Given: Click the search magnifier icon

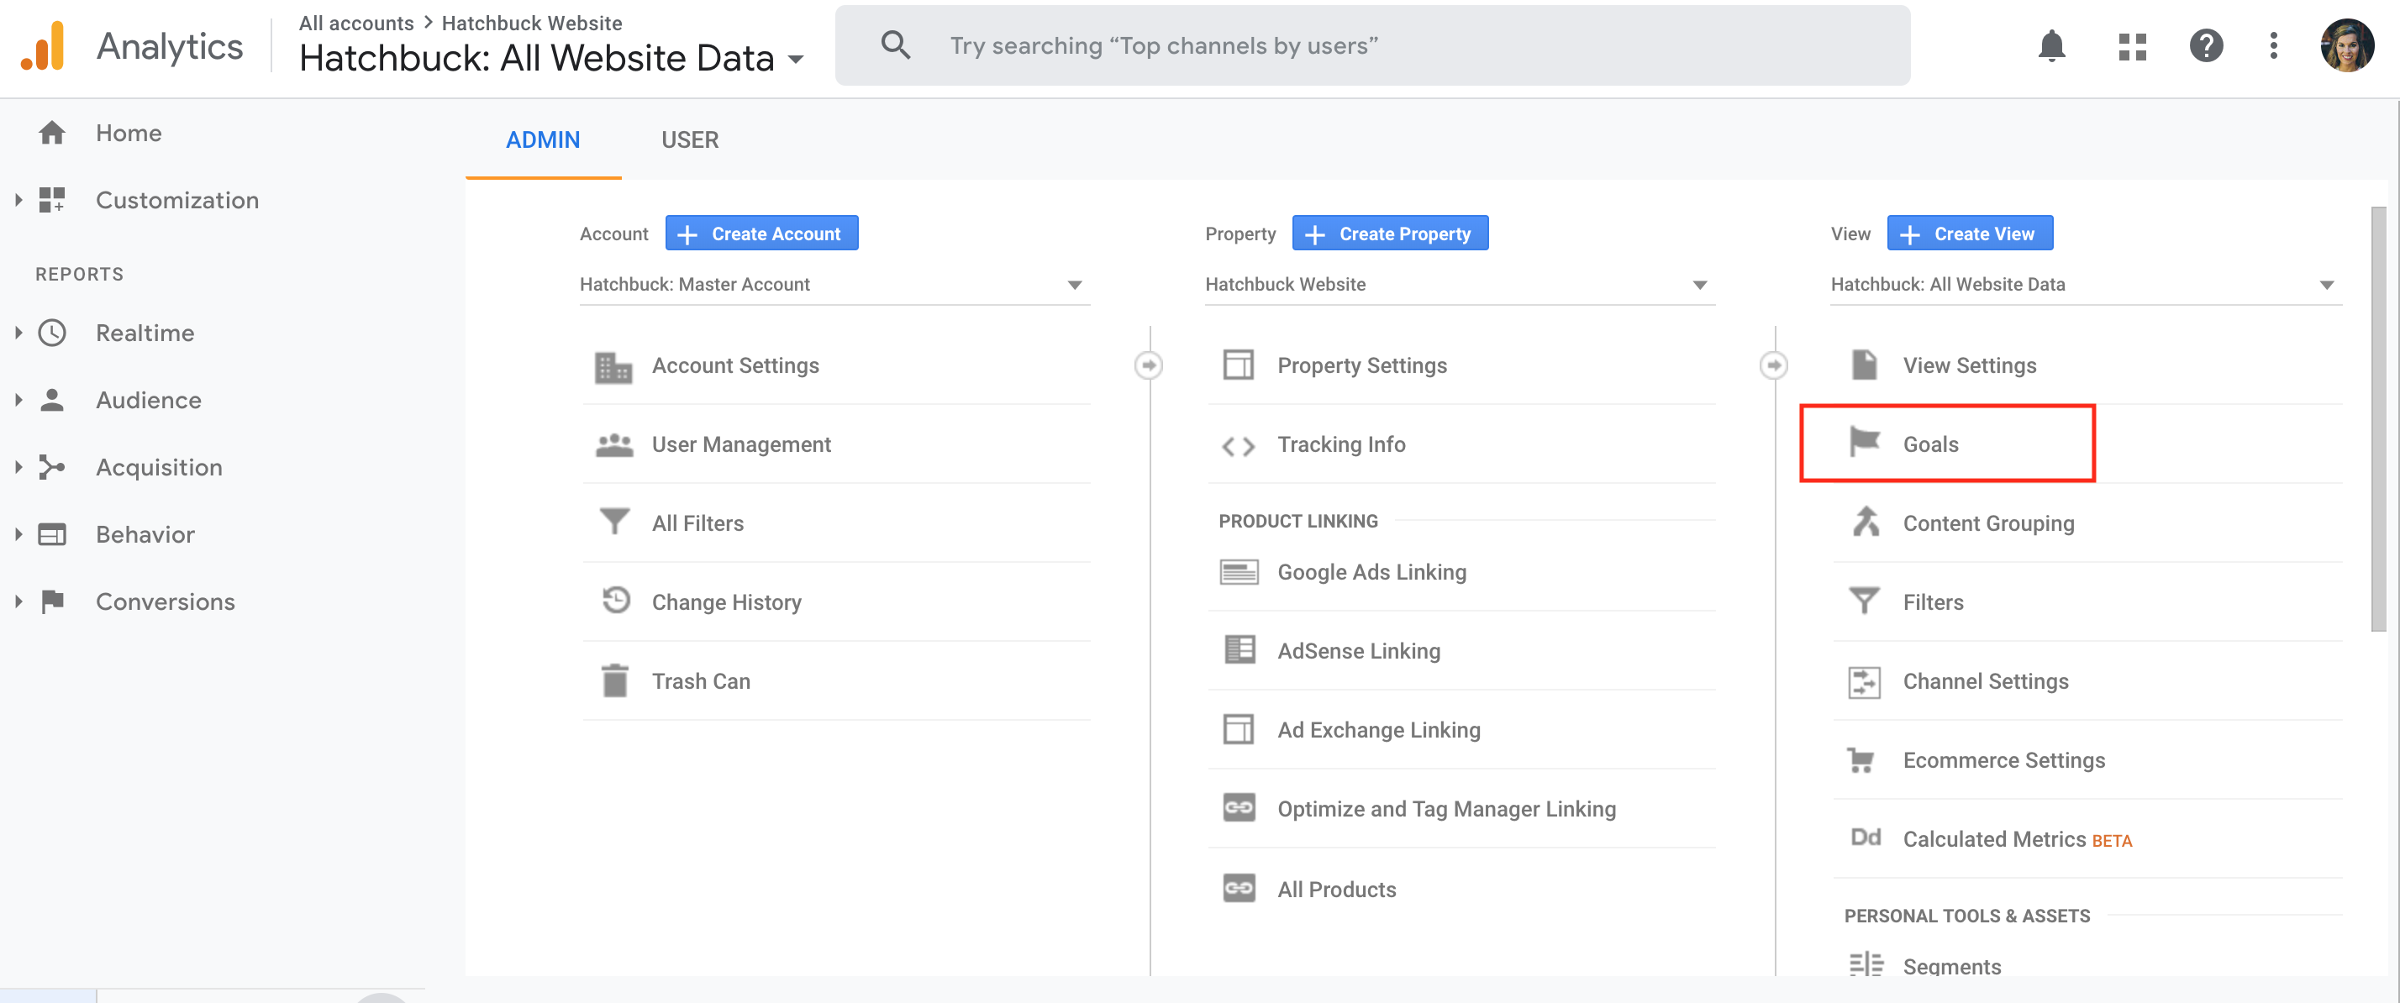Looking at the screenshot, I should click(895, 45).
